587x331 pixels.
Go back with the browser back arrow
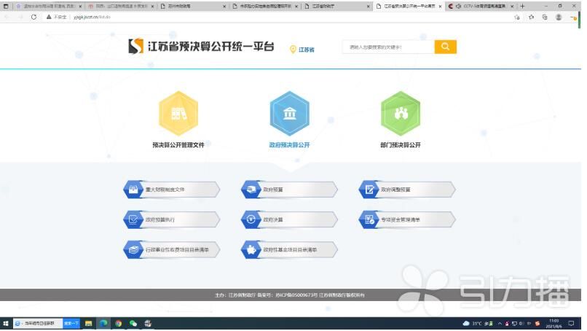(x=7, y=17)
